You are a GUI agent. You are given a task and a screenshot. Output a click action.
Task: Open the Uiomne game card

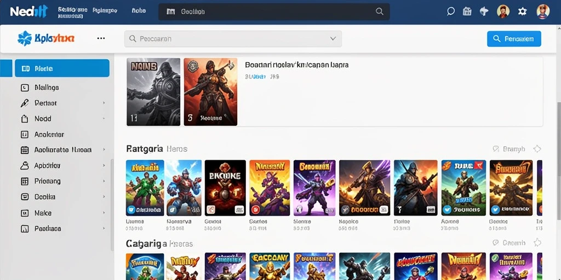point(145,188)
